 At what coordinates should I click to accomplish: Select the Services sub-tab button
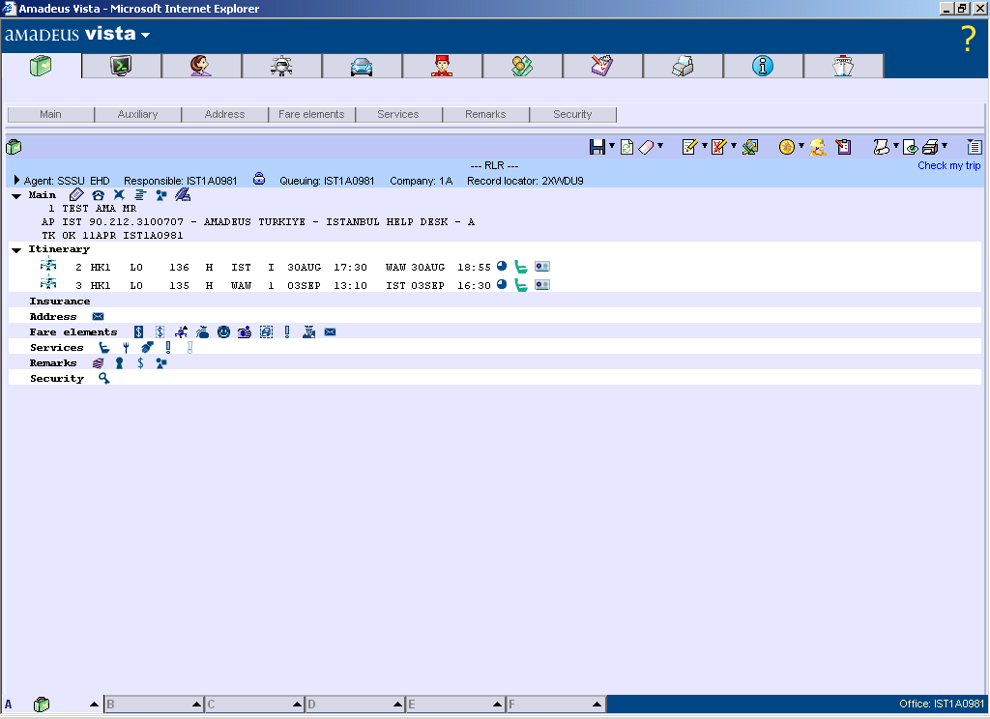398,114
